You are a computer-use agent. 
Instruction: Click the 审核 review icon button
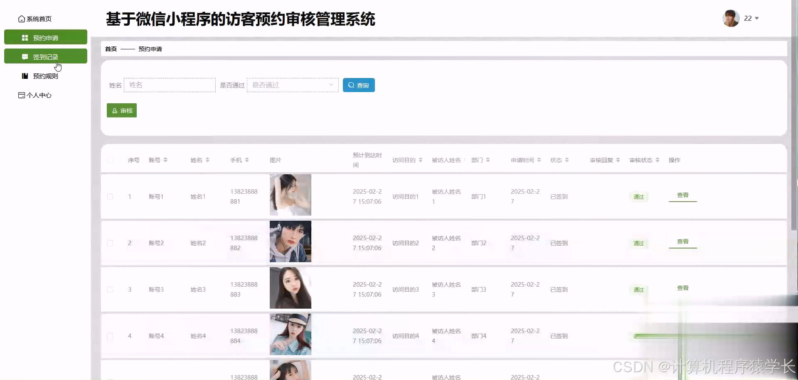coord(115,110)
